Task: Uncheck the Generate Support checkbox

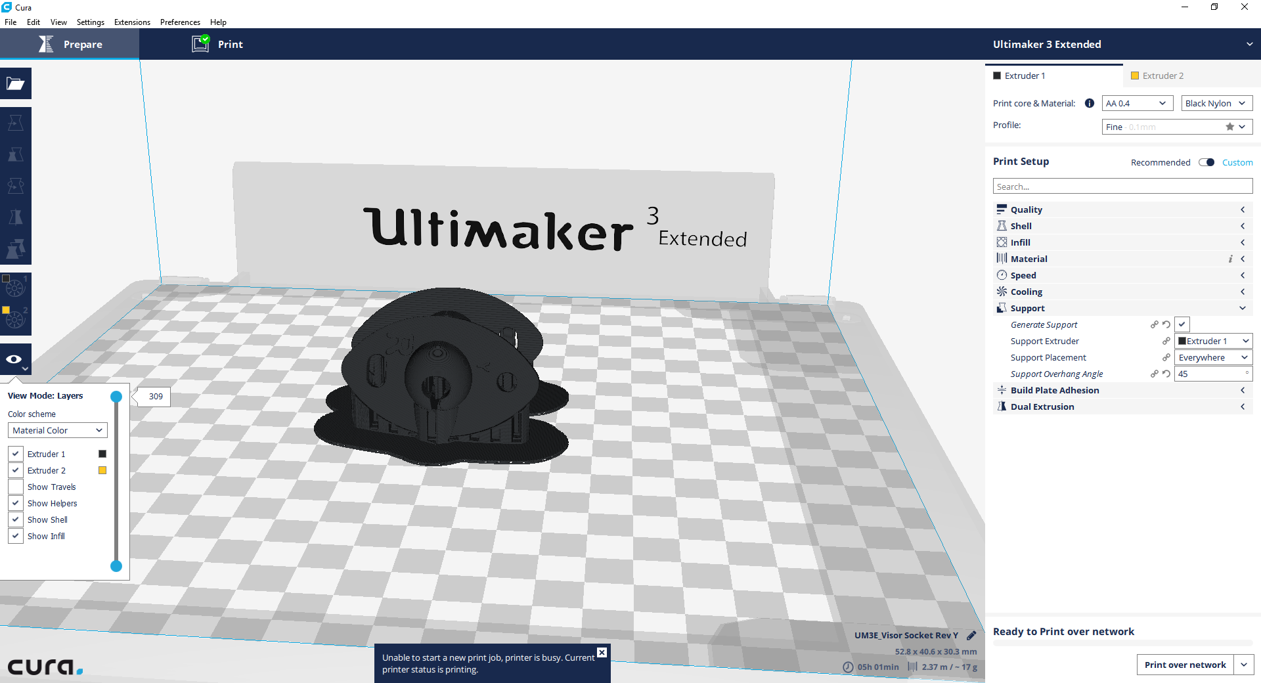Action: (x=1182, y=324)
